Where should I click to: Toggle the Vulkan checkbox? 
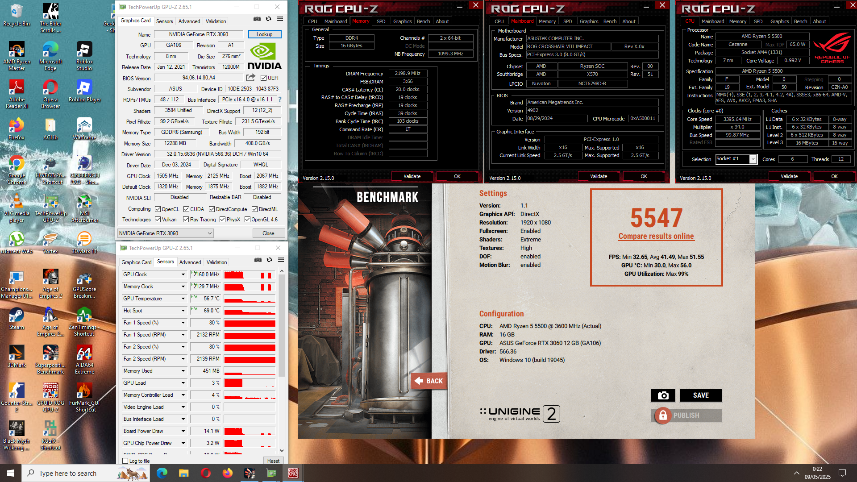pyautogui.click(x=158, y=220)
